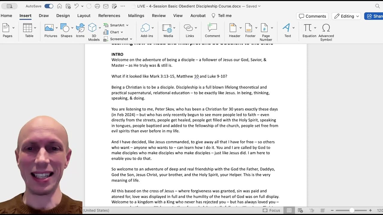The image size is (383, 215).
Task: Open the Media button
Action: tap(168, 30)
